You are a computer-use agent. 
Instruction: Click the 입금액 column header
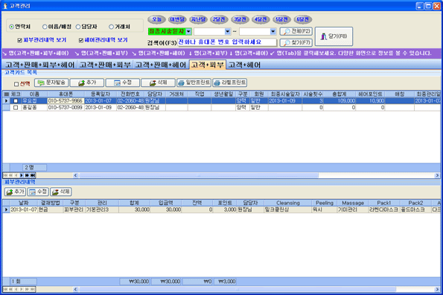[x=165, y=203]
